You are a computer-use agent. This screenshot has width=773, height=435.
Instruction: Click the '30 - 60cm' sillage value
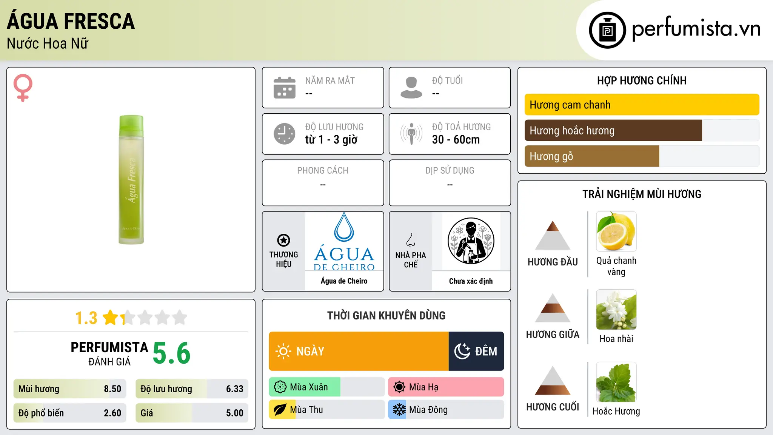456,140
